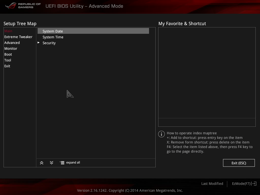The width and height of the screenshot is (260, 195).
Task: Click the expand all label
Action: 73,162
